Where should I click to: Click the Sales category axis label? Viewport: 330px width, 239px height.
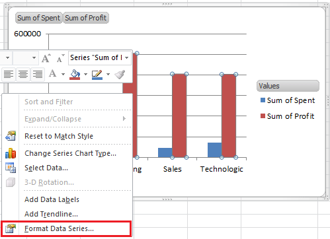(x=173, y=169)
